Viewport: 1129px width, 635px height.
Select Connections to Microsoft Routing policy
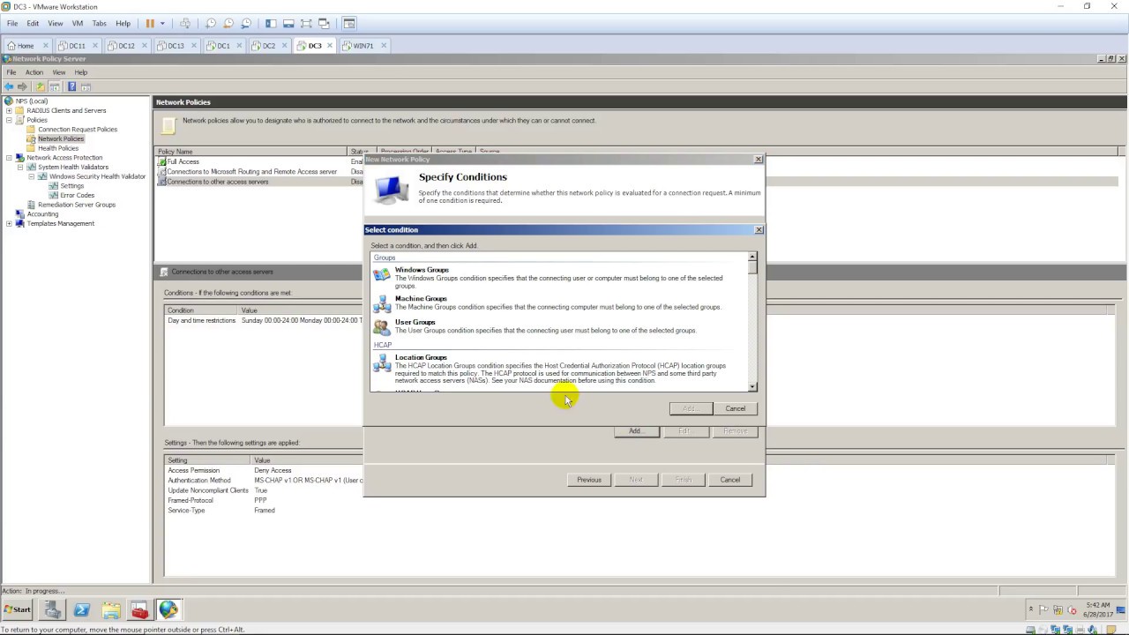[251, 171]
